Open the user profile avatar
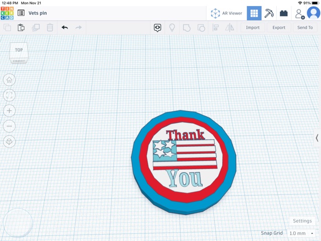Viewport: 321px width, 241px height. (x=313, y=13)
